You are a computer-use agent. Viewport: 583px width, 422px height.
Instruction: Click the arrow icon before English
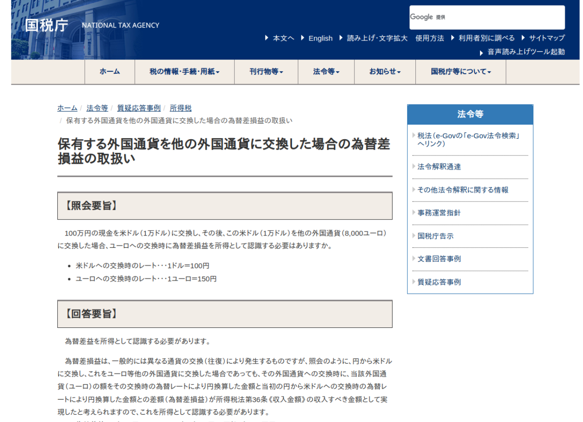point(303,38)
